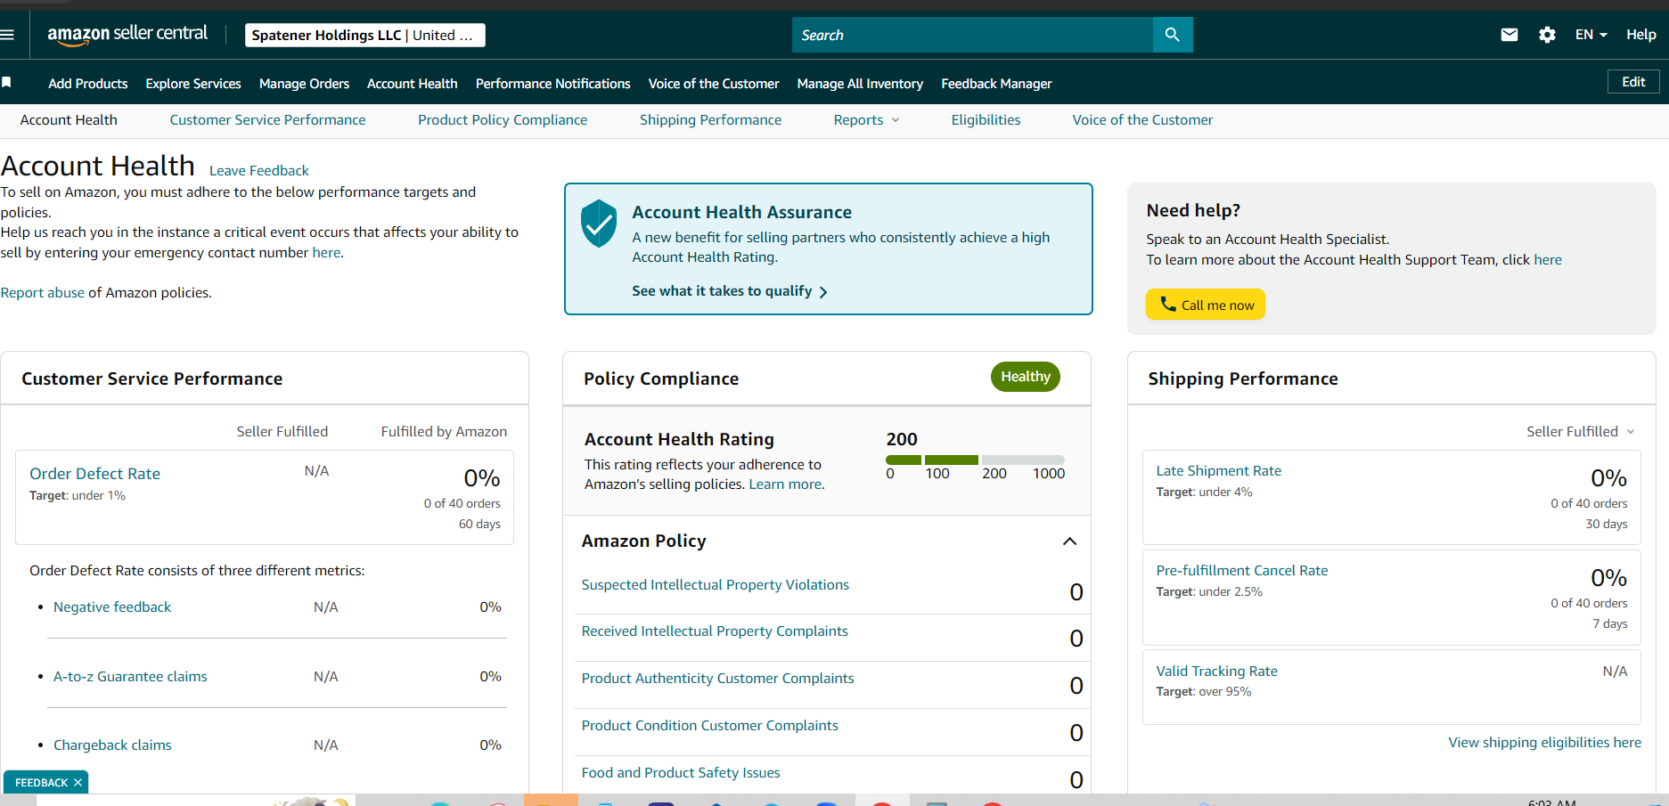Viewport: 1669px width, 806px height.
Task: Click the Healthy status badge
Action: click(x=1026, y=377)
